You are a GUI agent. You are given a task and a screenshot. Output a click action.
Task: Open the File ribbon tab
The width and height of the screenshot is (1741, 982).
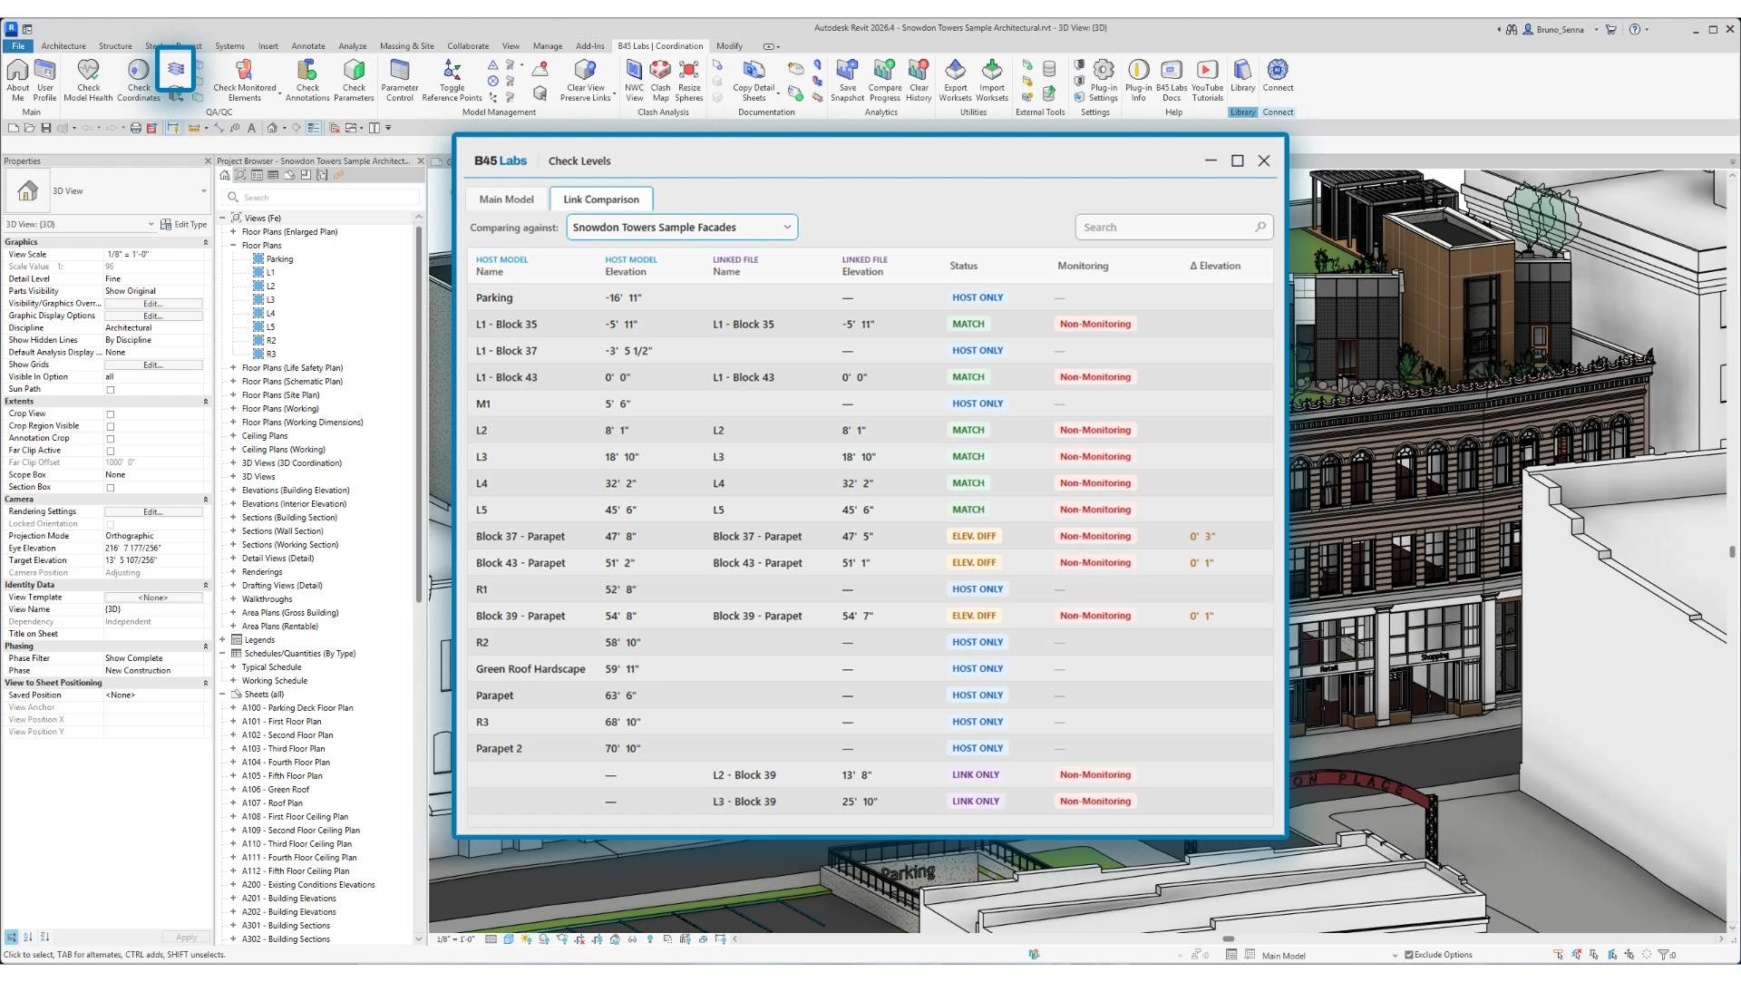tap(18, 46)
